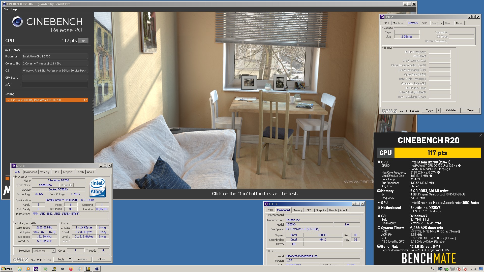The height and width of the screenshot is (272, 484).
Task: Click the green picture taskbar icon
Action: click(46, 269)
